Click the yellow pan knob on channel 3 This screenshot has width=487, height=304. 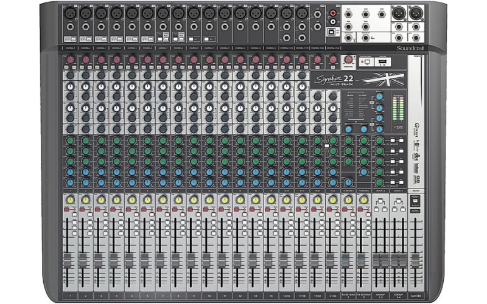pos(101,200)
